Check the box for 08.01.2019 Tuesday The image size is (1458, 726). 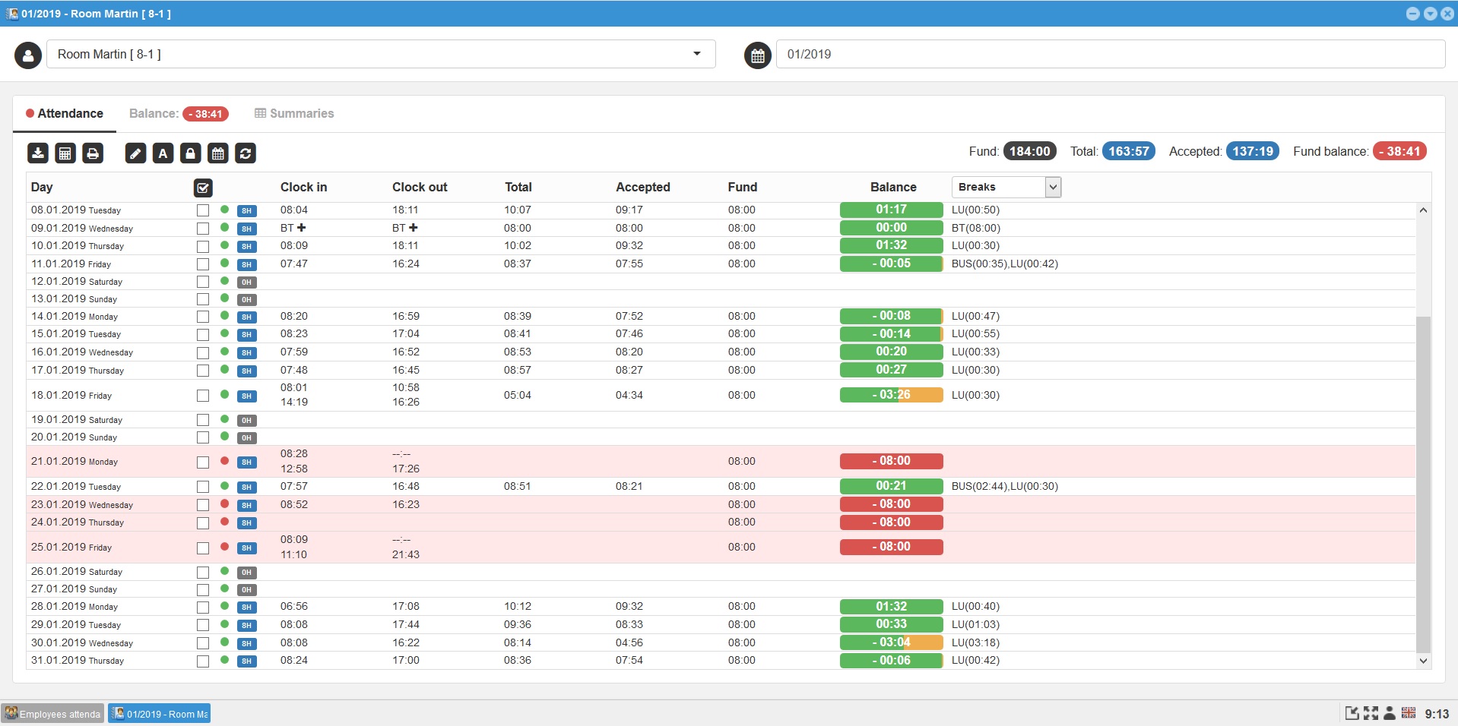[203, 210]
